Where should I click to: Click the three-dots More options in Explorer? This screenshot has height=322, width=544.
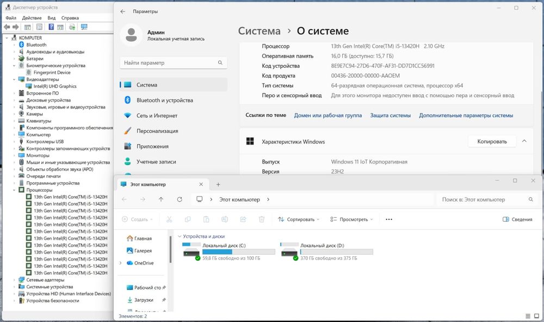click(389, 219)
